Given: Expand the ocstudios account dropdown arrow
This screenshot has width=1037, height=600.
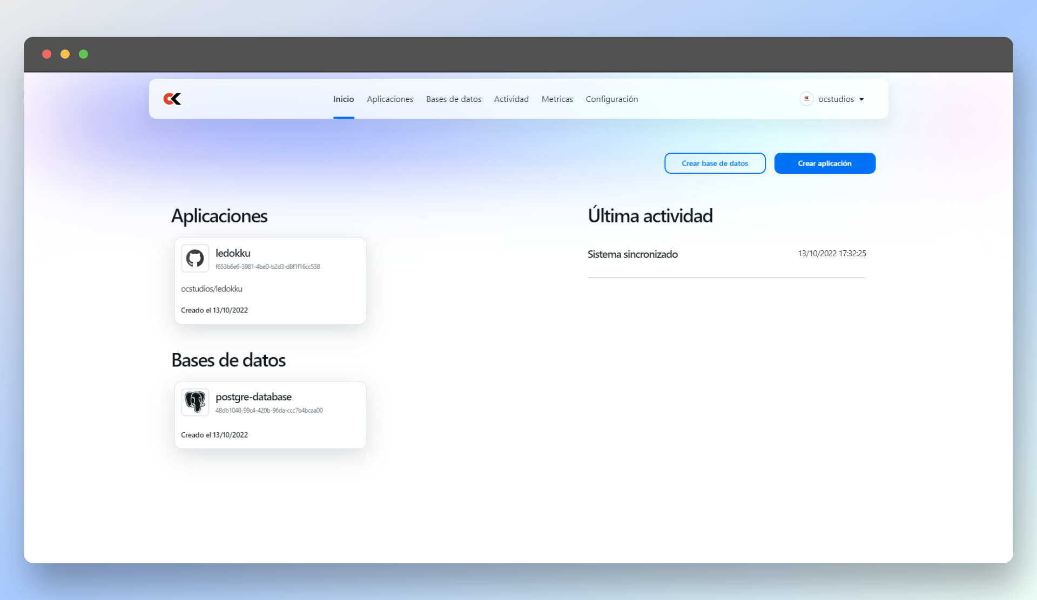Looking at the screenshot, I should tap(861, 99).
